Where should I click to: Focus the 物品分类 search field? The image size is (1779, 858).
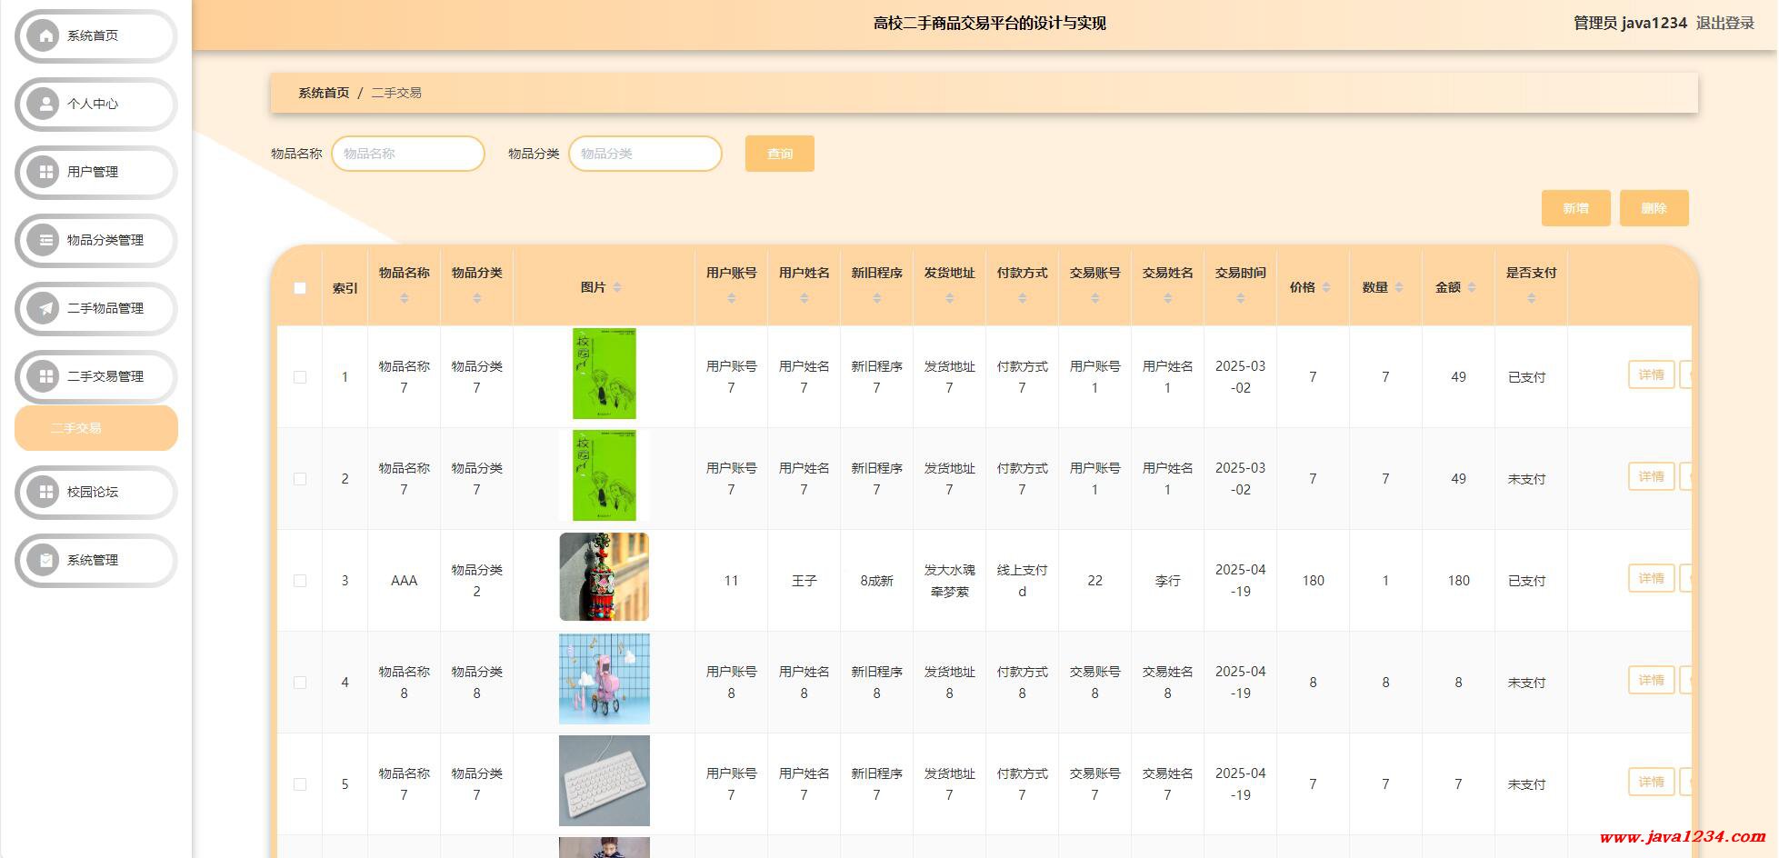645,154
